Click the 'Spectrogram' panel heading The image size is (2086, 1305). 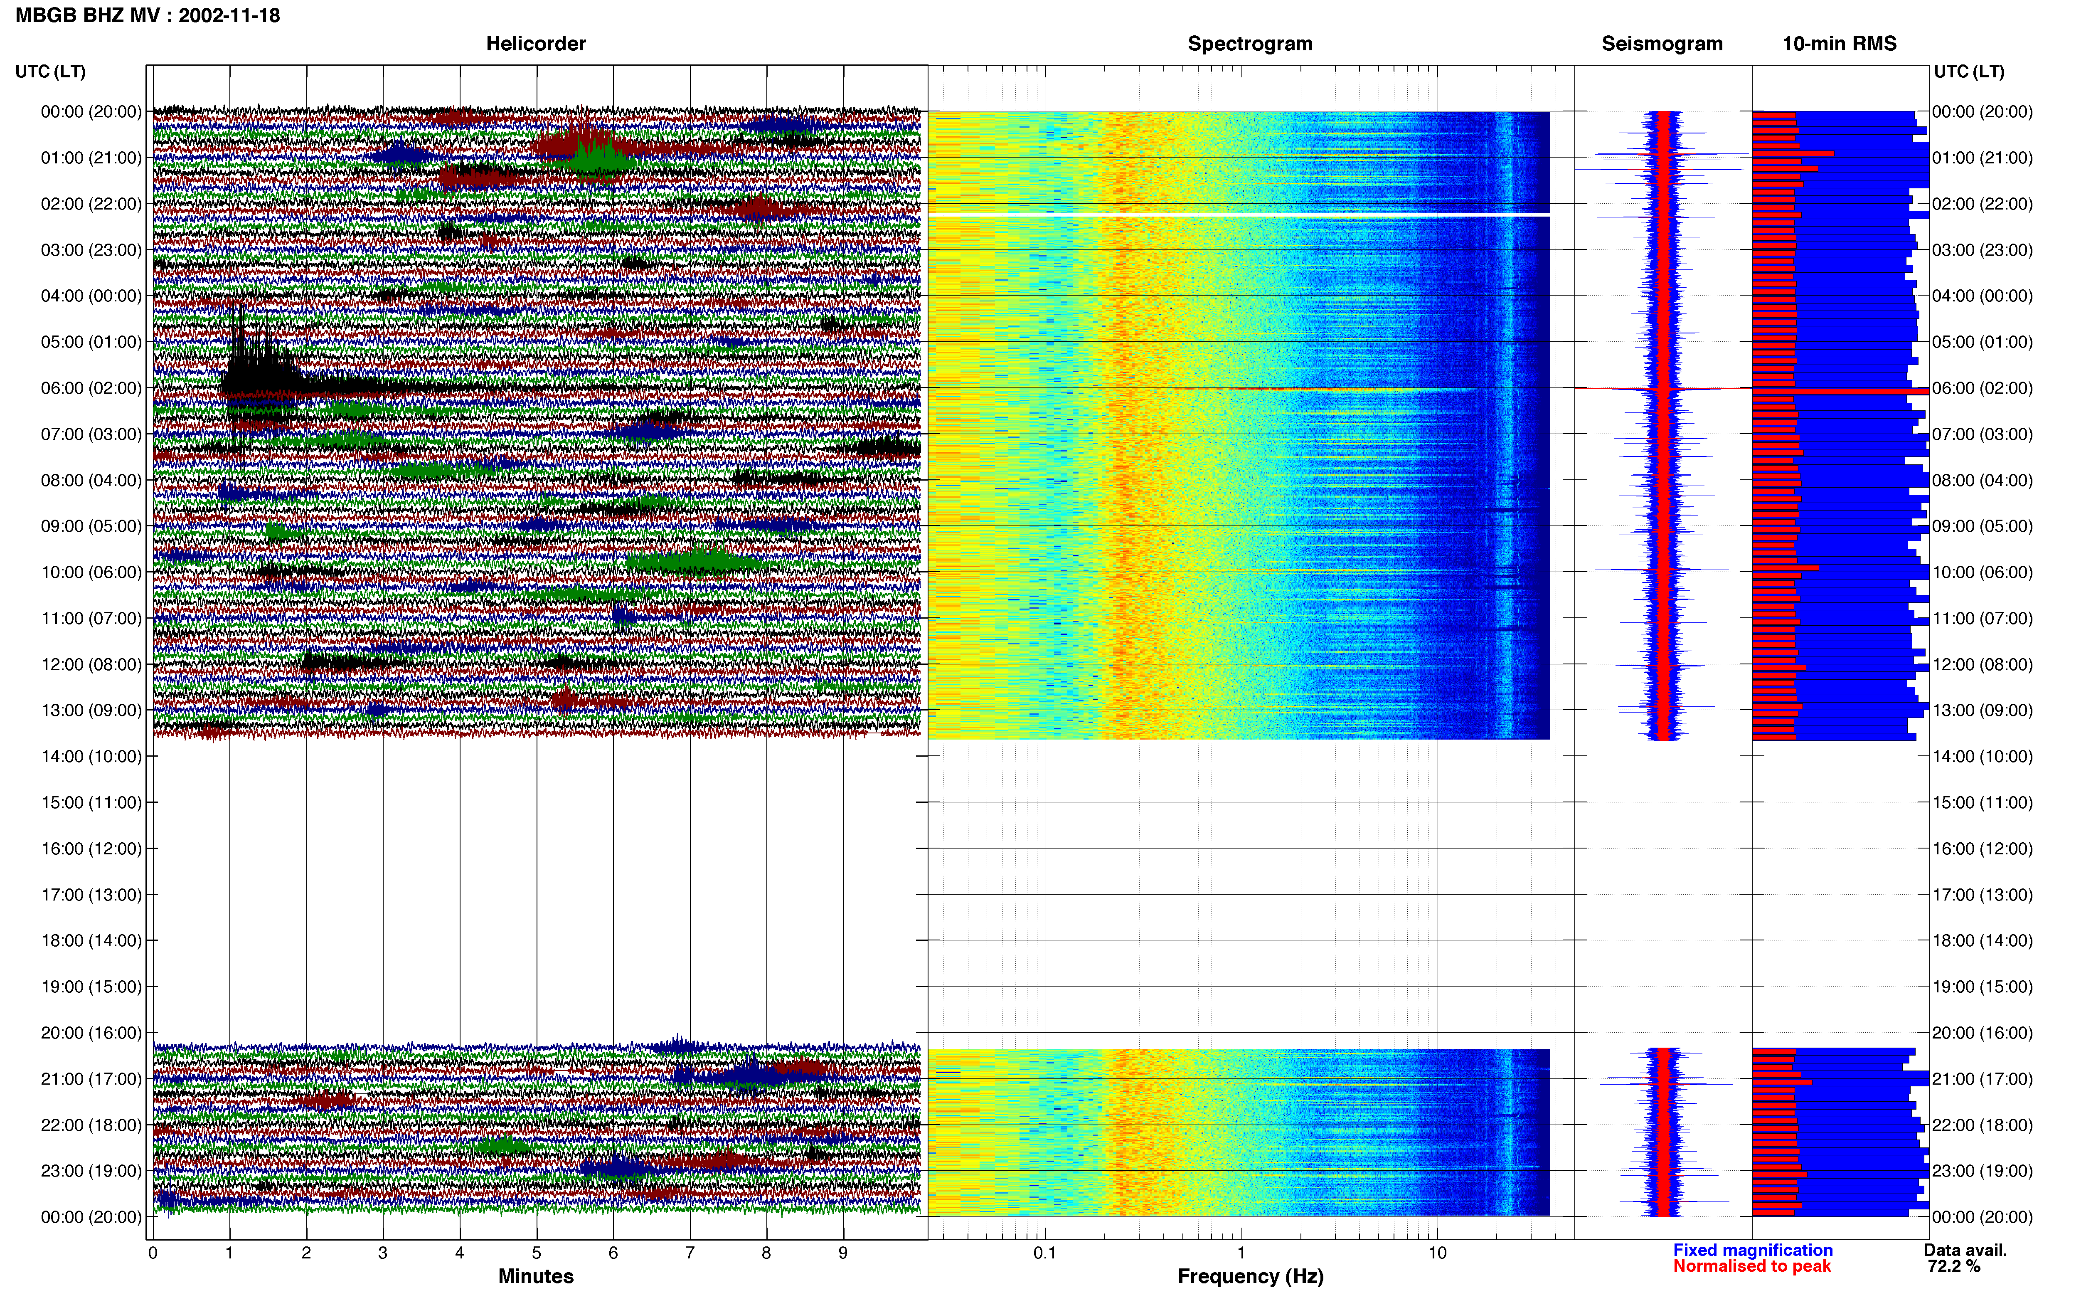click(1250, 44)
